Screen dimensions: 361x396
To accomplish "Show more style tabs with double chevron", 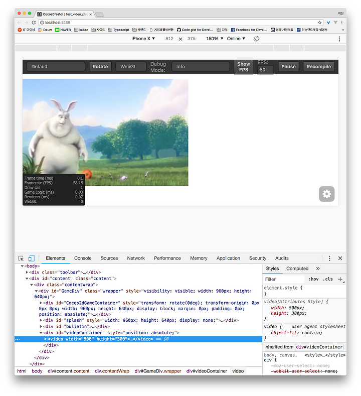I will coord(318,269).
